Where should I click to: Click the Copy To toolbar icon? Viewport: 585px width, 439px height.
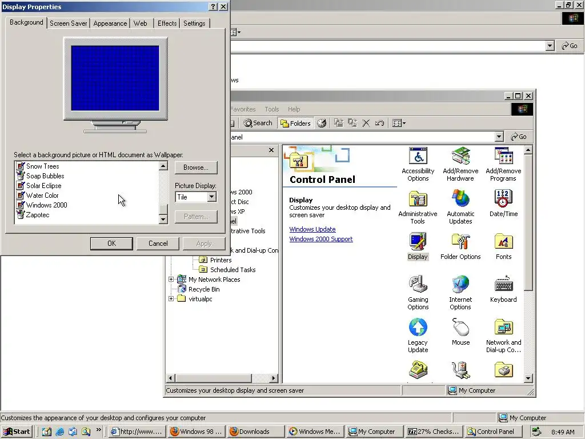pos(352,123)
